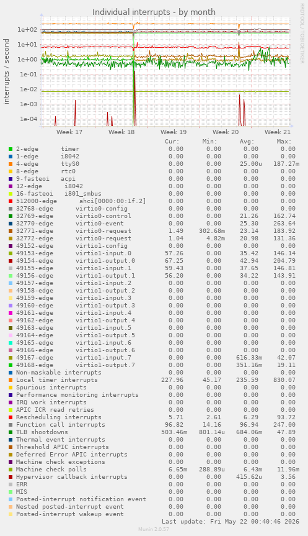Click the Week 19 axis label
The width and height of the screenshot is (308, 536).
pyautogui.click(x=174, y=132)
